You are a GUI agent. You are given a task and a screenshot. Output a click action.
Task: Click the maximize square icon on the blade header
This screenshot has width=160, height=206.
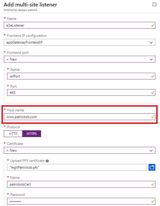tap(154, 4)
